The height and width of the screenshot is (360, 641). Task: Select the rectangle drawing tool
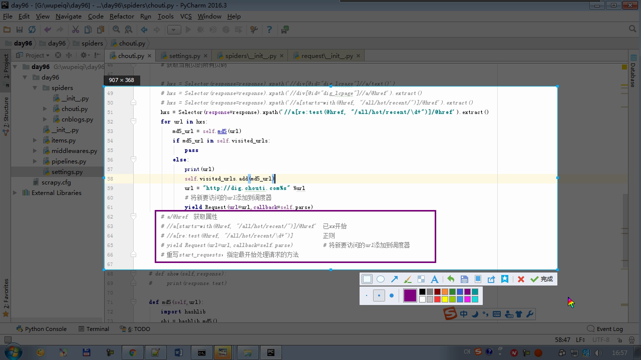[x=367, y=279]
